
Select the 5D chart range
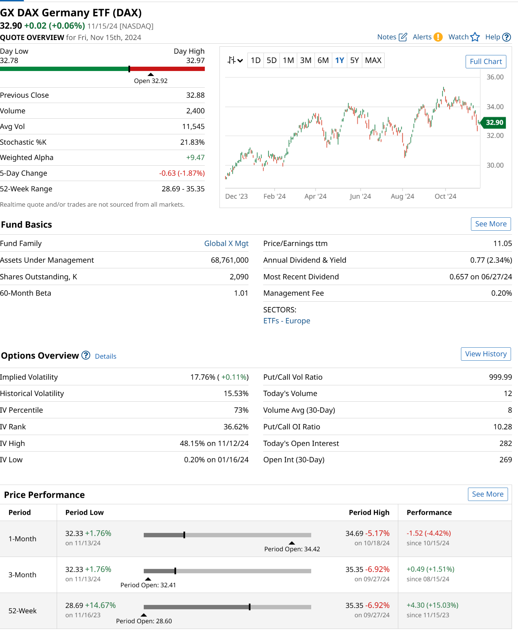pos(272,60)
